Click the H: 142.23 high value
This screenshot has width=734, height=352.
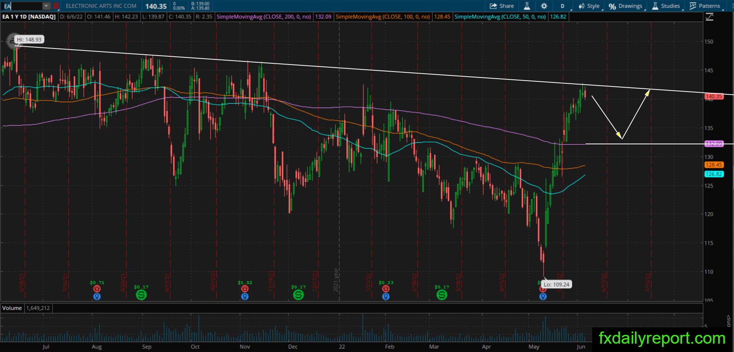[126, 17]
